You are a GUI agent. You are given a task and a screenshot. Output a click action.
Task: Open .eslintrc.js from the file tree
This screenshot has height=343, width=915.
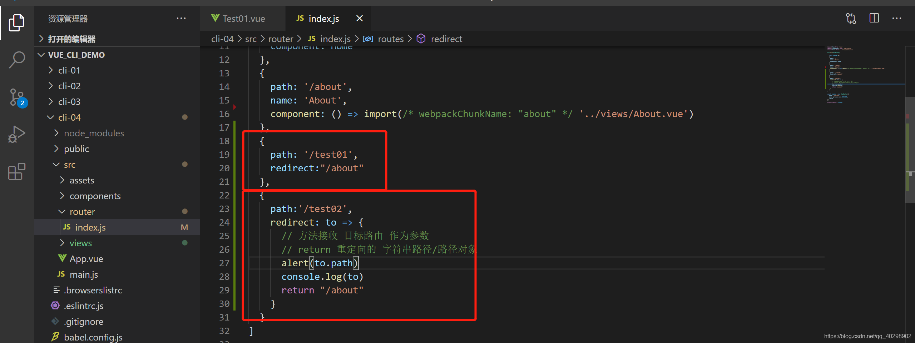(117, 306)
